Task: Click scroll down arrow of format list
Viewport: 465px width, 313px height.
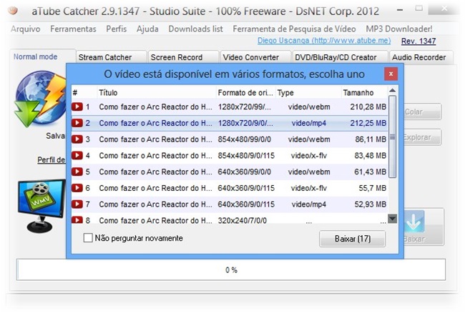Action: (x=392, y=219)
